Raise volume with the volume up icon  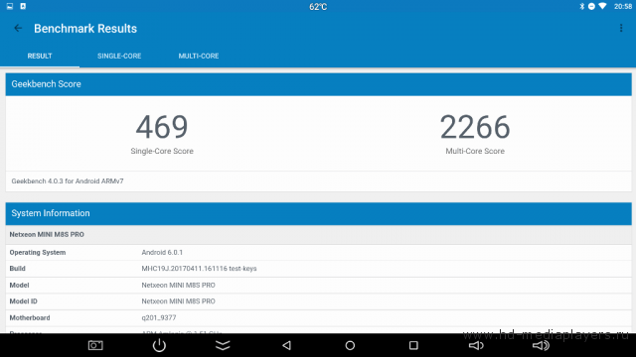click(x=541, y=345)
